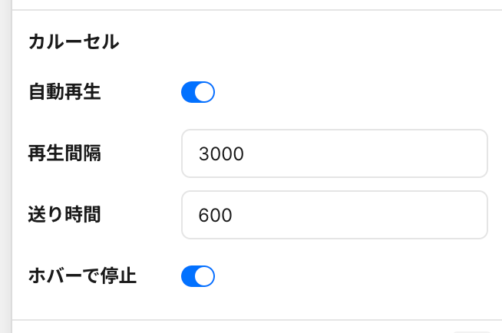The height and width of the screenshot is (333, 502).
Task: Click the カルーセル section heading
Action: coord(74,42)
